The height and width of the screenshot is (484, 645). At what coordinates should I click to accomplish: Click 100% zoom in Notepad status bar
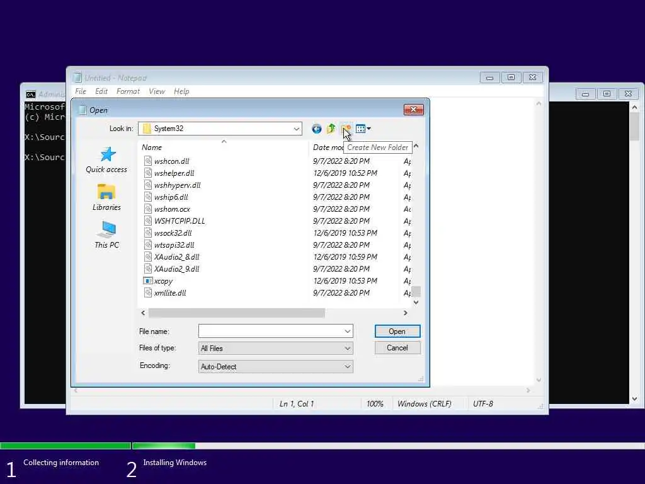click(375, 404)
